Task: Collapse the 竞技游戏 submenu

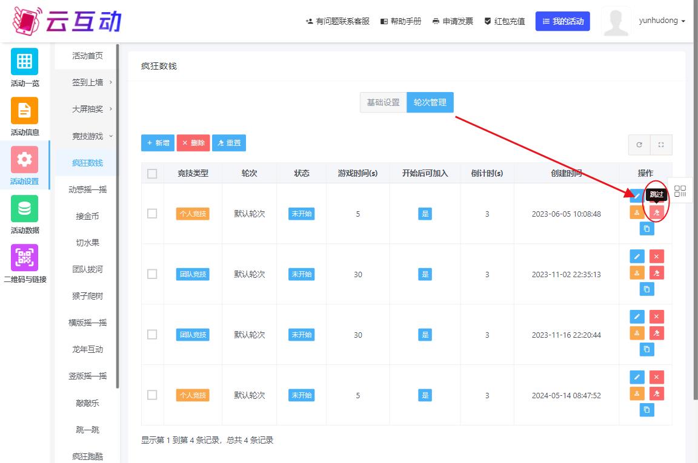Action: [87, 136]
